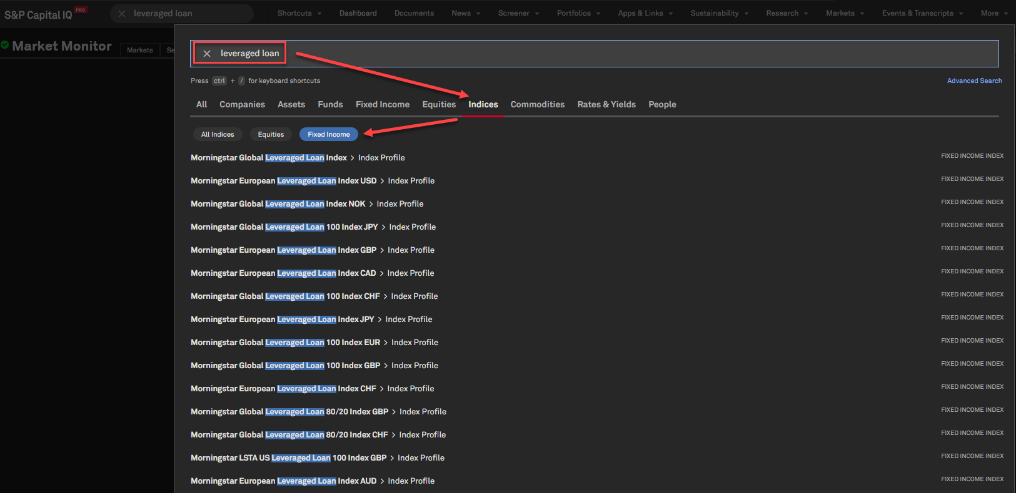Open Morningstar European Leveraged Loan Index CHF

[312, 389]
